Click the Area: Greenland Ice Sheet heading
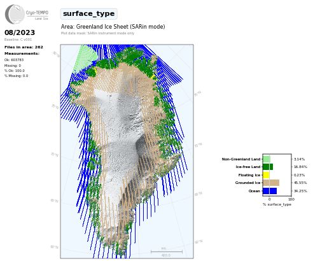This screenshot has width=313, height=261. point(113,27)
